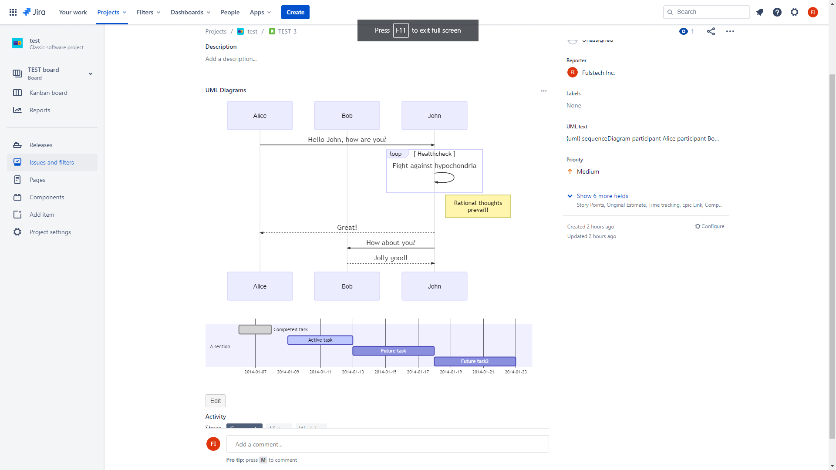Screen dimensions: 836x470
Task: Open Jira settings gear
Action: click(x=795, y=12)
